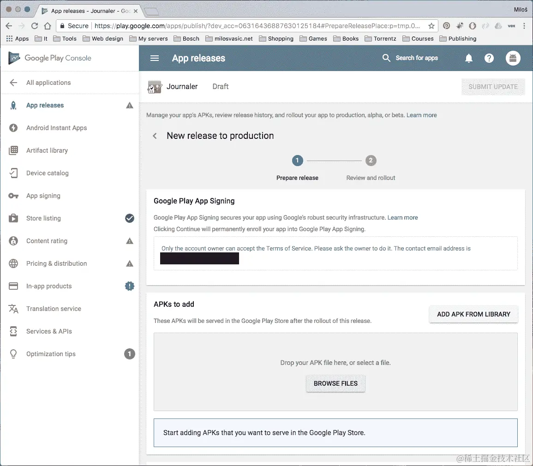Viewport: 533px width, 466px height.
Task: Open the Publishing bookmarks folder
Action: (x=458, y=39)
